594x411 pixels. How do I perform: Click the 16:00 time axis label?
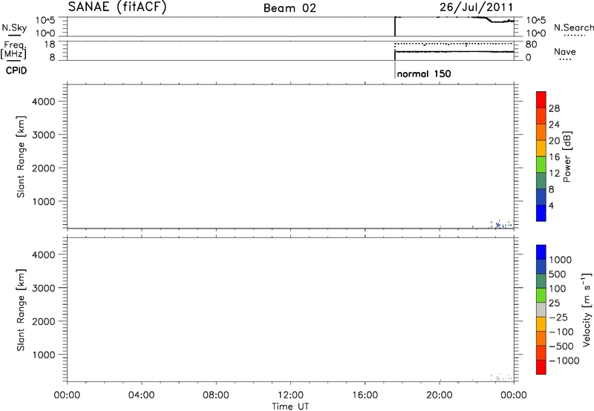pyautogui.click(x=365, y=395)
